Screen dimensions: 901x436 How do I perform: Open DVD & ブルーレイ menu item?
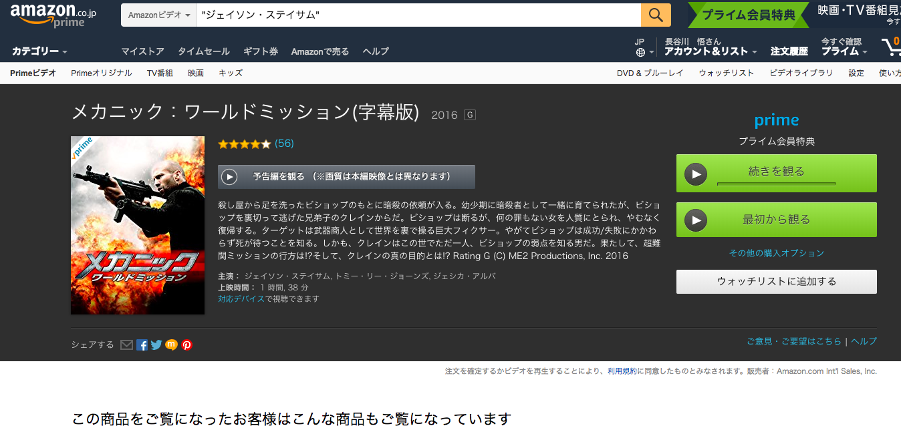(x=650, y=73)
